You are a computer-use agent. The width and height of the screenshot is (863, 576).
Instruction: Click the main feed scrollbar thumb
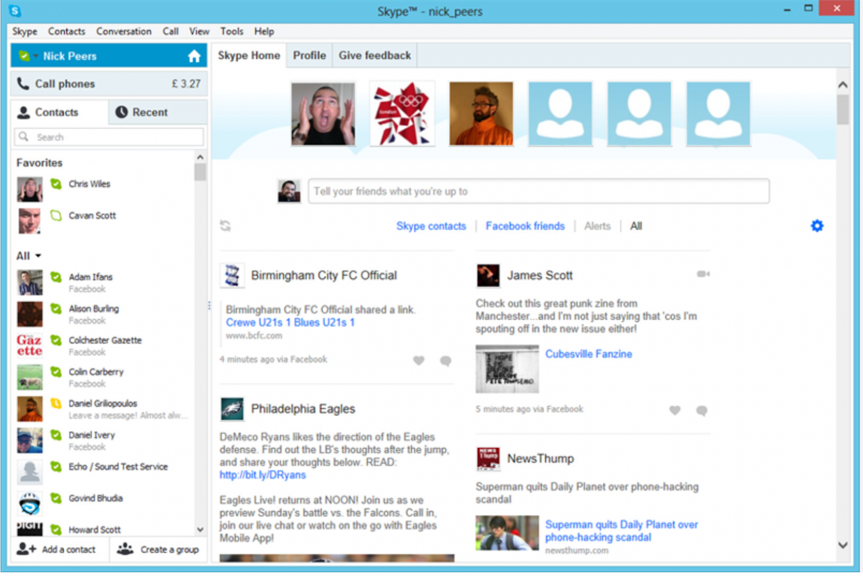pos(843,110)
